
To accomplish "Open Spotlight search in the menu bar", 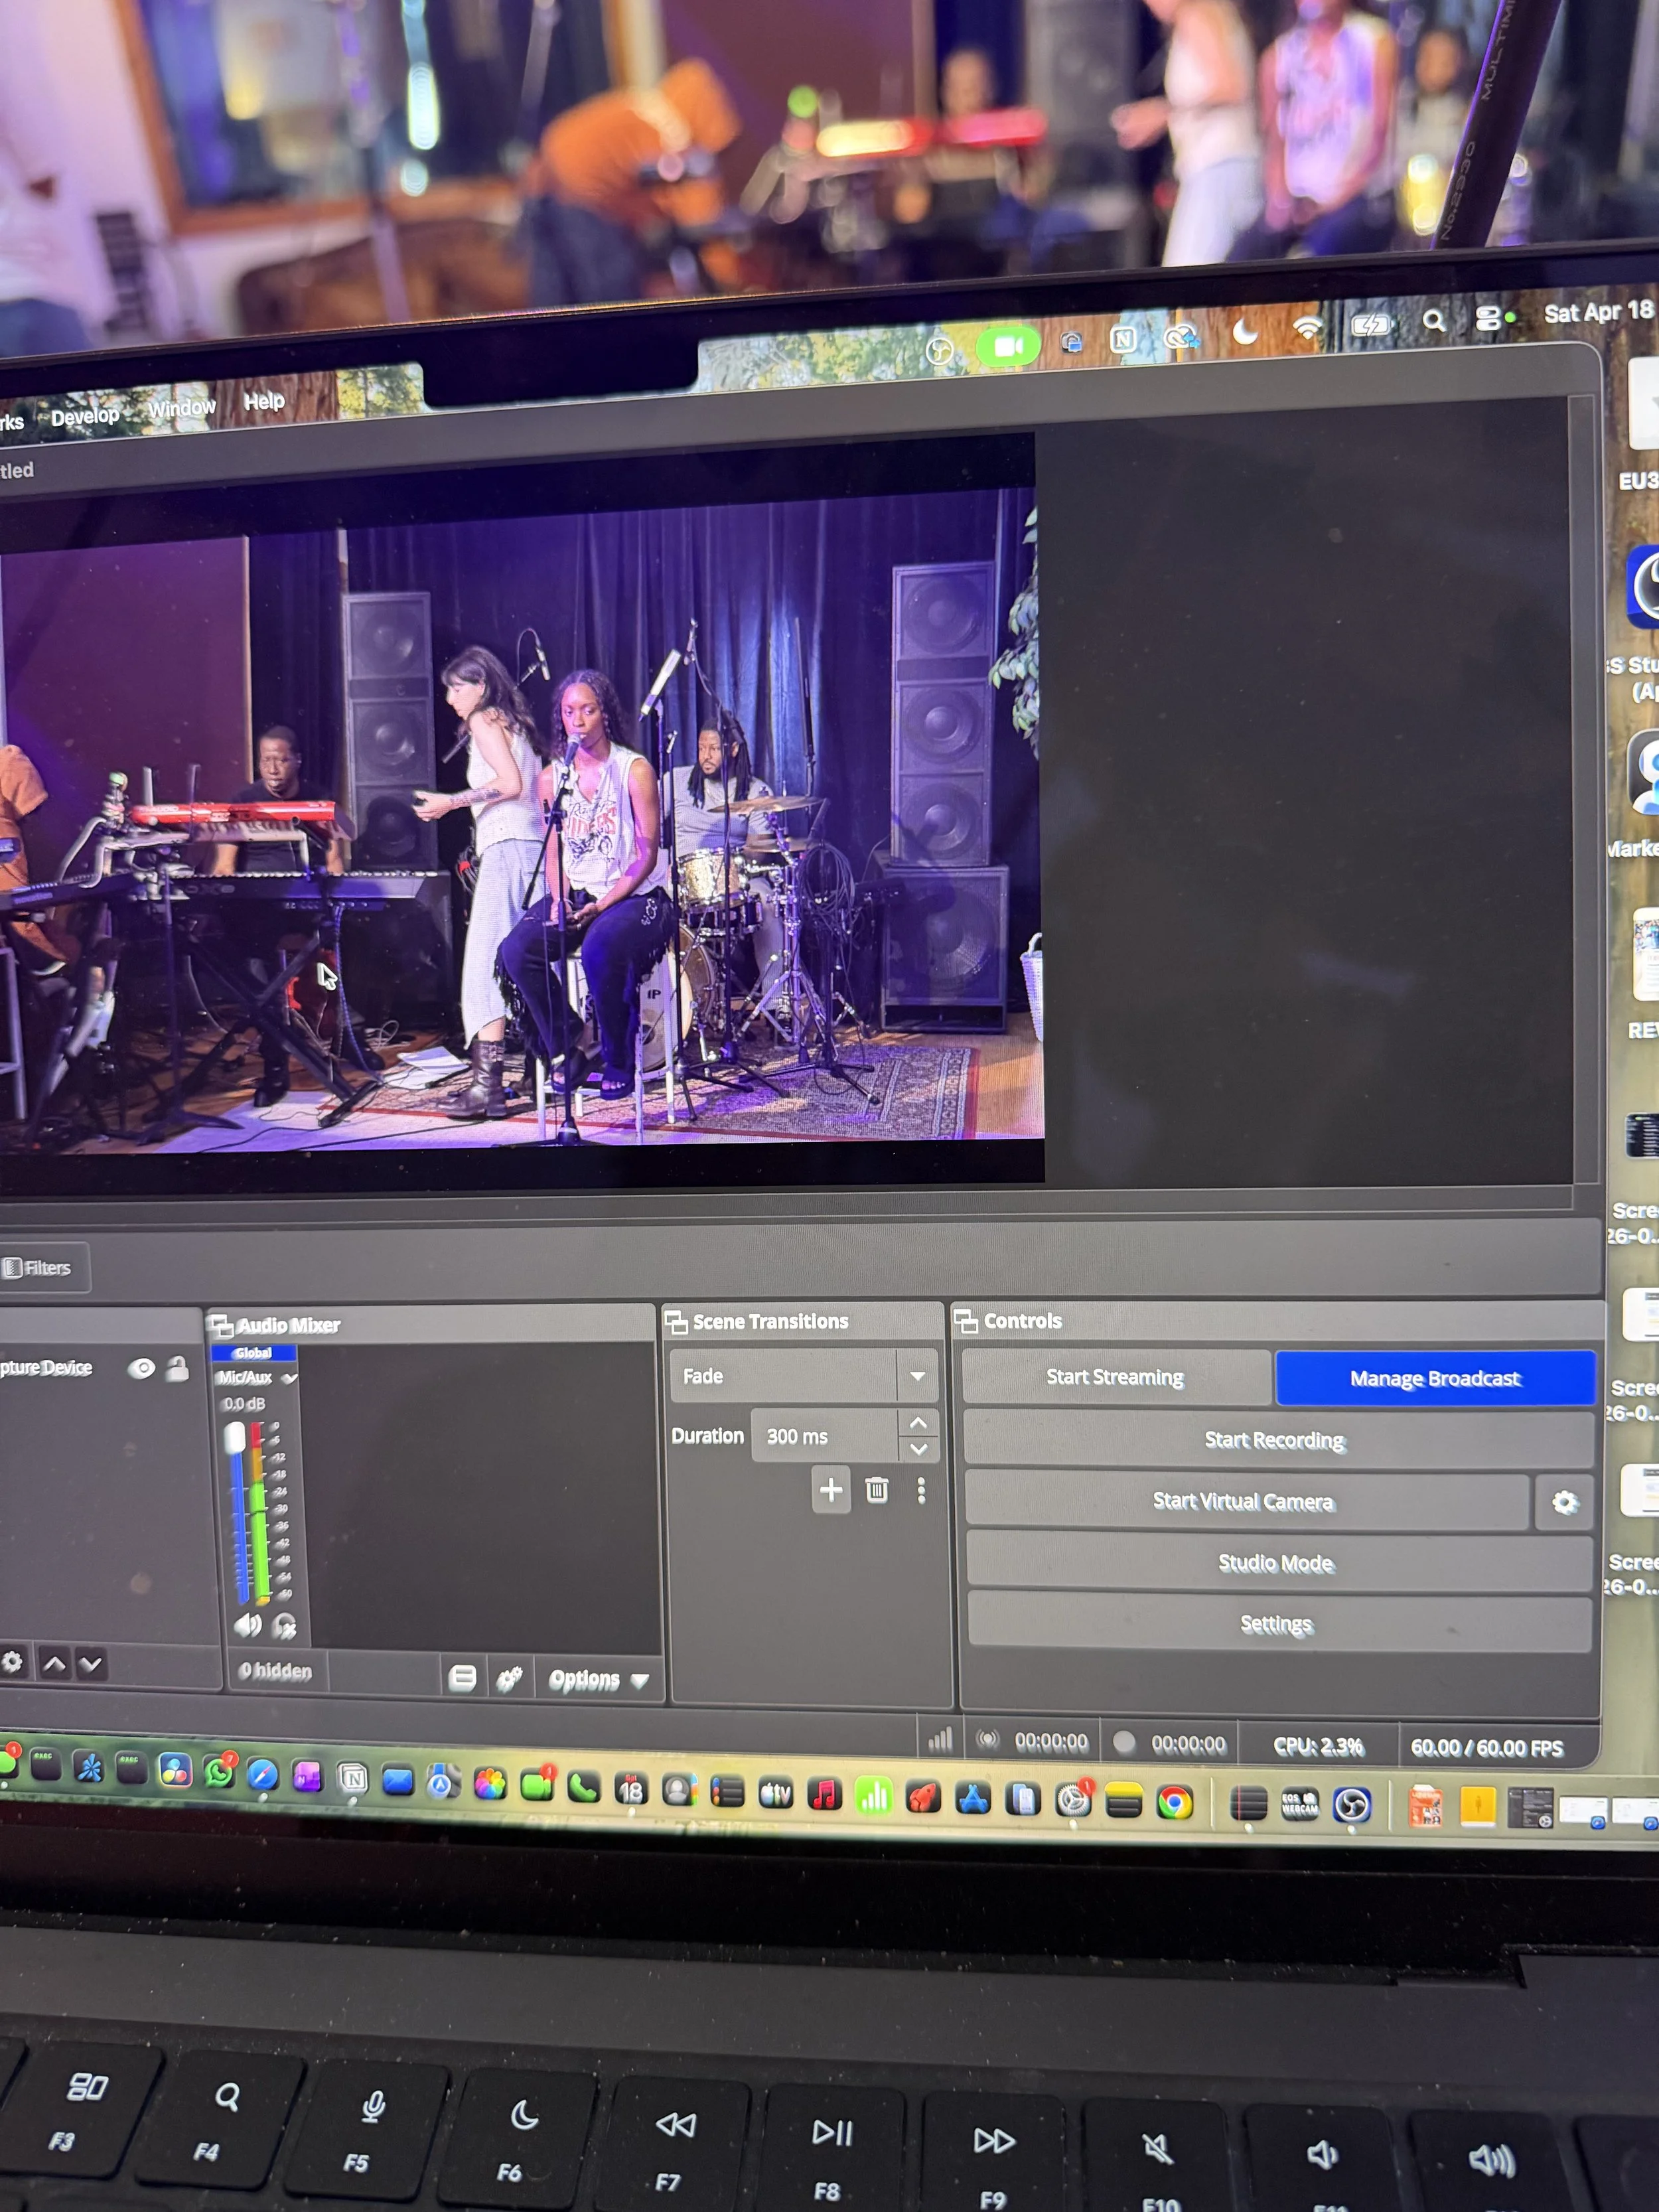I will (1433, 320).
